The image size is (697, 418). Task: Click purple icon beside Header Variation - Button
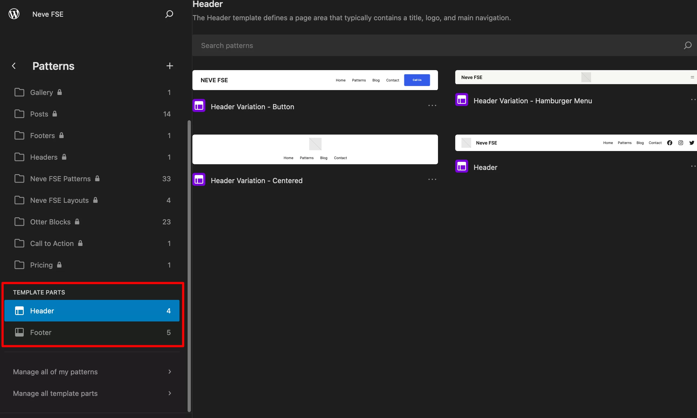click(199, 106)
